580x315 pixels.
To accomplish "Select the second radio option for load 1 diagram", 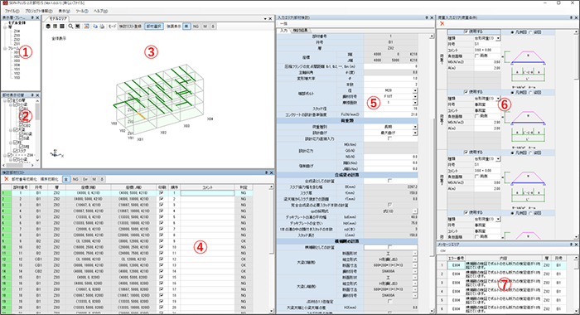I will 531,32.
